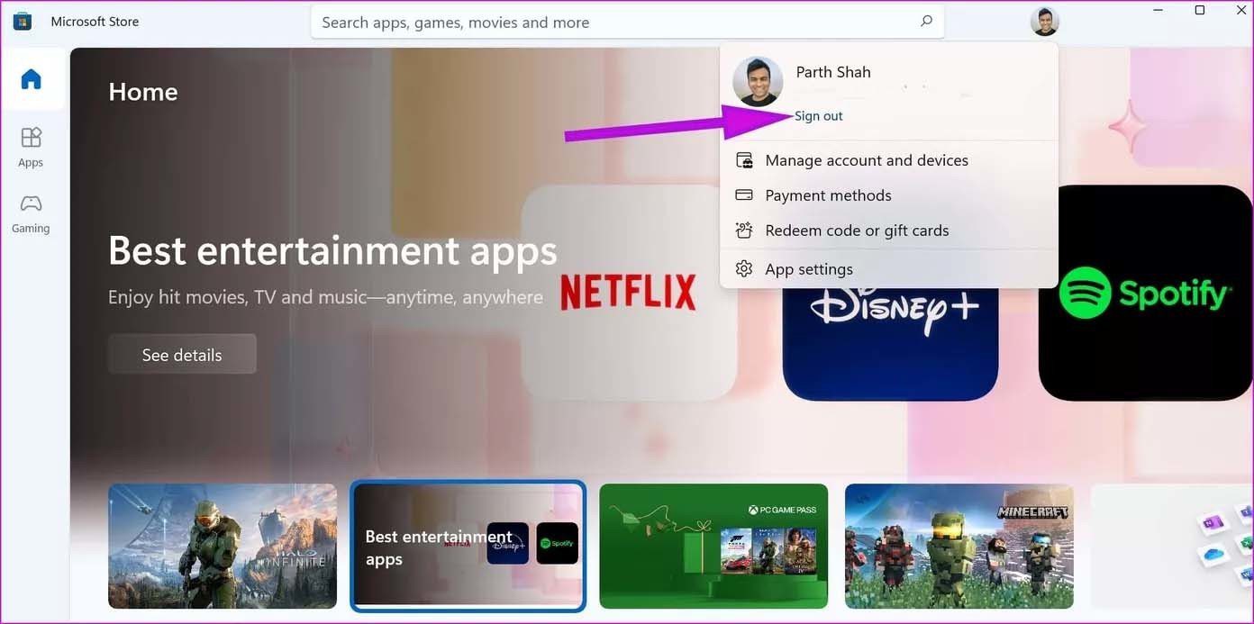Click the See details button
The image size is (1254, 624).
[182, 355]
